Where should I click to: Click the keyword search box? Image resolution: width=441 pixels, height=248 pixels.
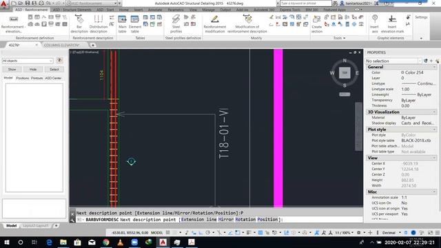point(306,3)
